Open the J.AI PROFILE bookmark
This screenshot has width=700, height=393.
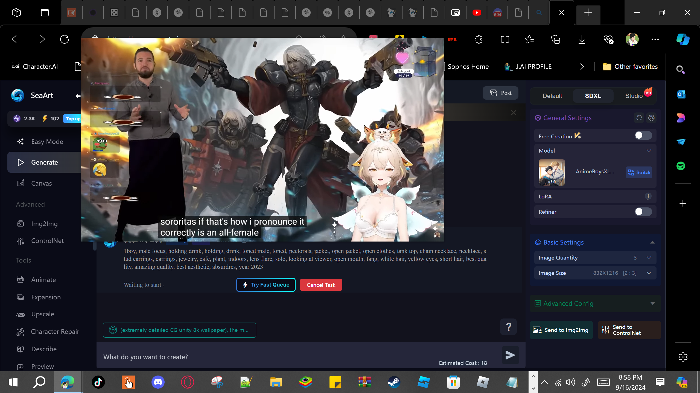click(528, 67)
